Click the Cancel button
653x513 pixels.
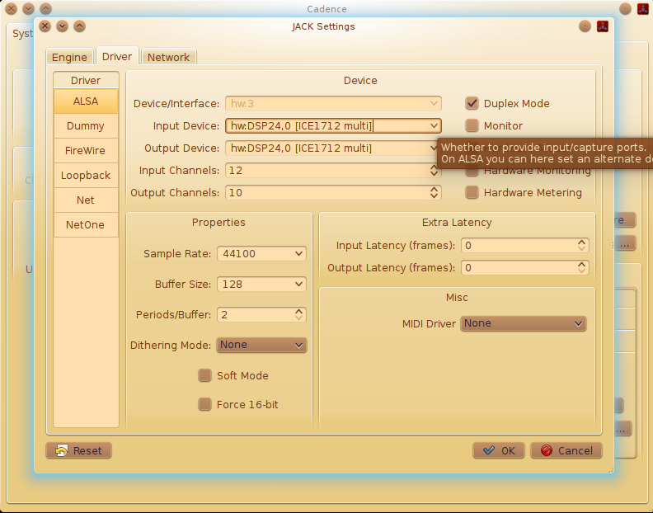pyautogui.click(x=566, y=450)
